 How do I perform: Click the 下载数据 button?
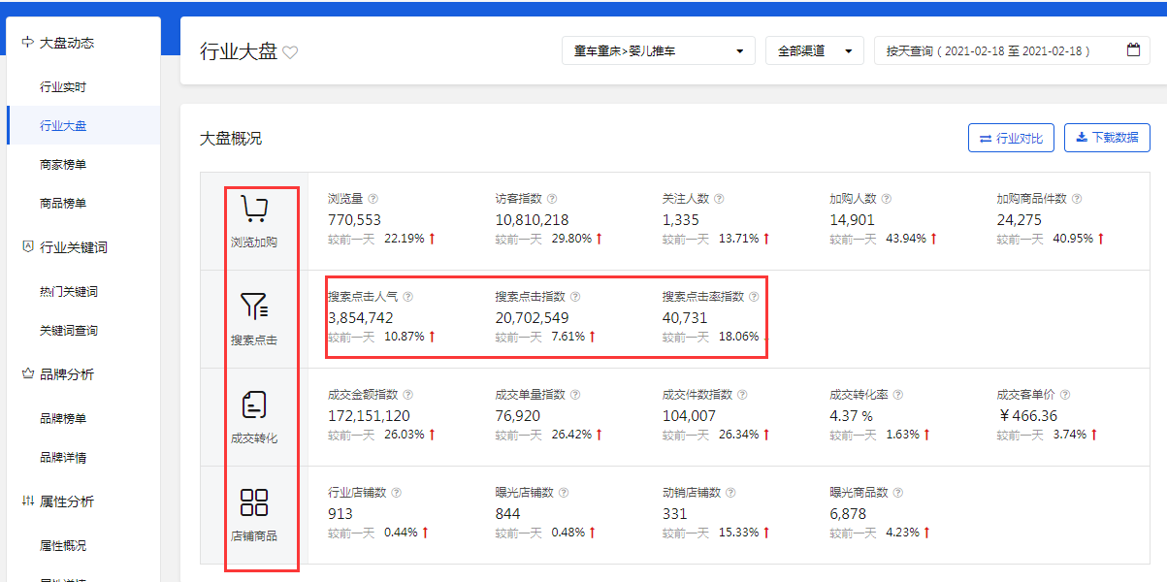point(1107,138)
